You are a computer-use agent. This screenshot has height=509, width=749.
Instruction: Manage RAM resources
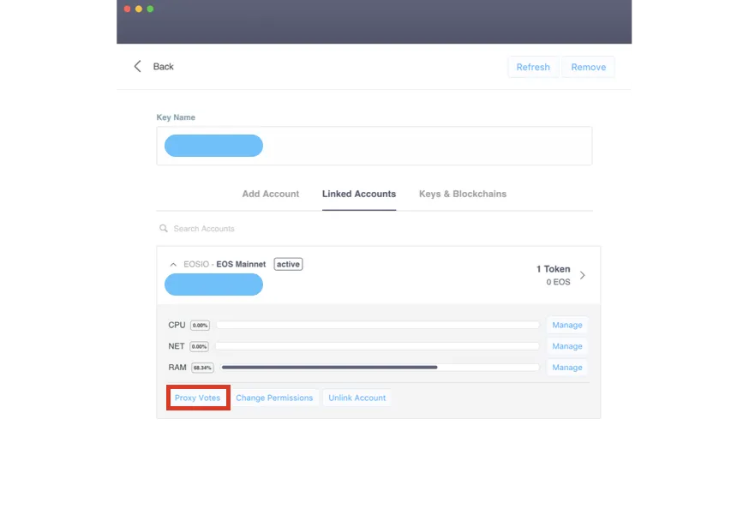pyautogui.click(x=567, y=368)
